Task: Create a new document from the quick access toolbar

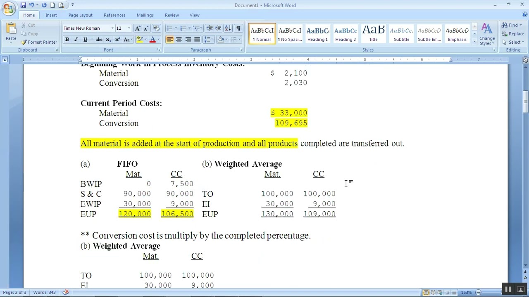Action: tap(52, 5)
